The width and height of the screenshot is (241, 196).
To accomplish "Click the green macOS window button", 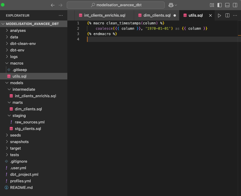I will pos(3,5).
